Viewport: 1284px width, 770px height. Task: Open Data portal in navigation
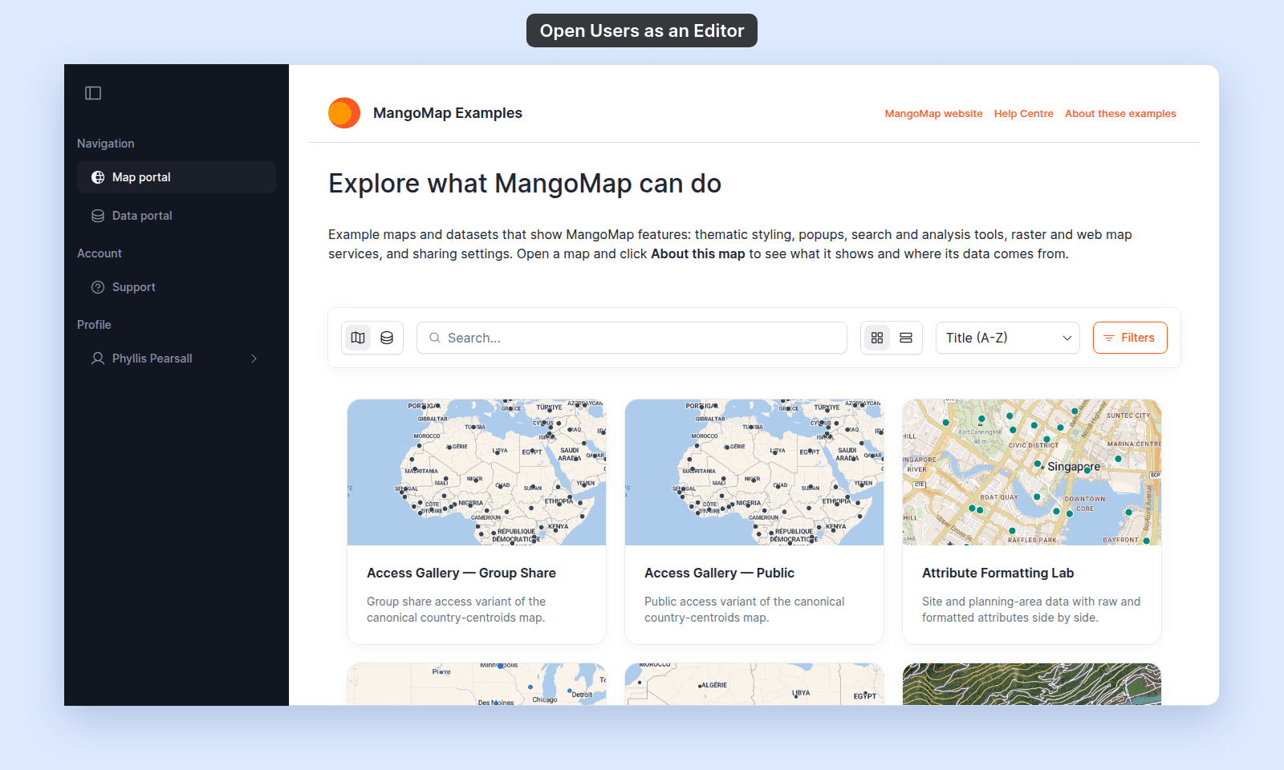tap(177, 216)
